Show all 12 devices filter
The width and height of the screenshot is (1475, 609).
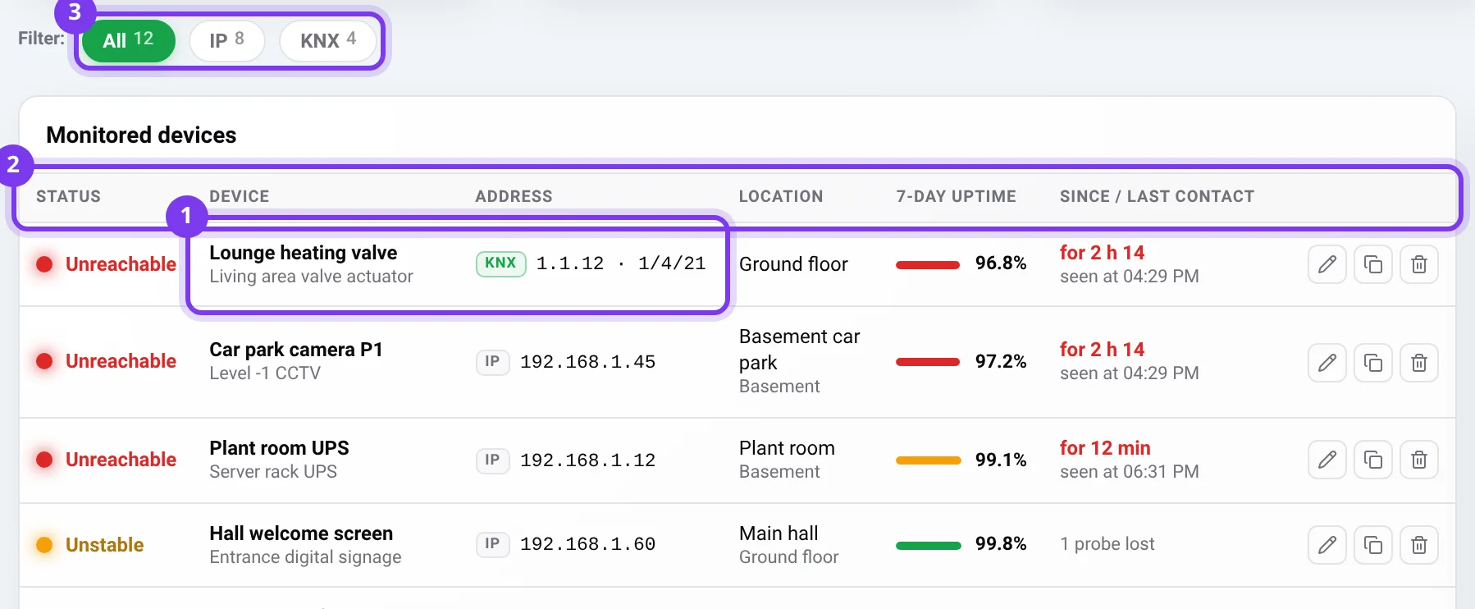coord(129,40)
